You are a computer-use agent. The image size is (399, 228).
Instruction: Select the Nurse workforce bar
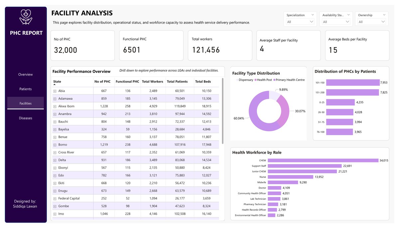click(x=291, y=177)
